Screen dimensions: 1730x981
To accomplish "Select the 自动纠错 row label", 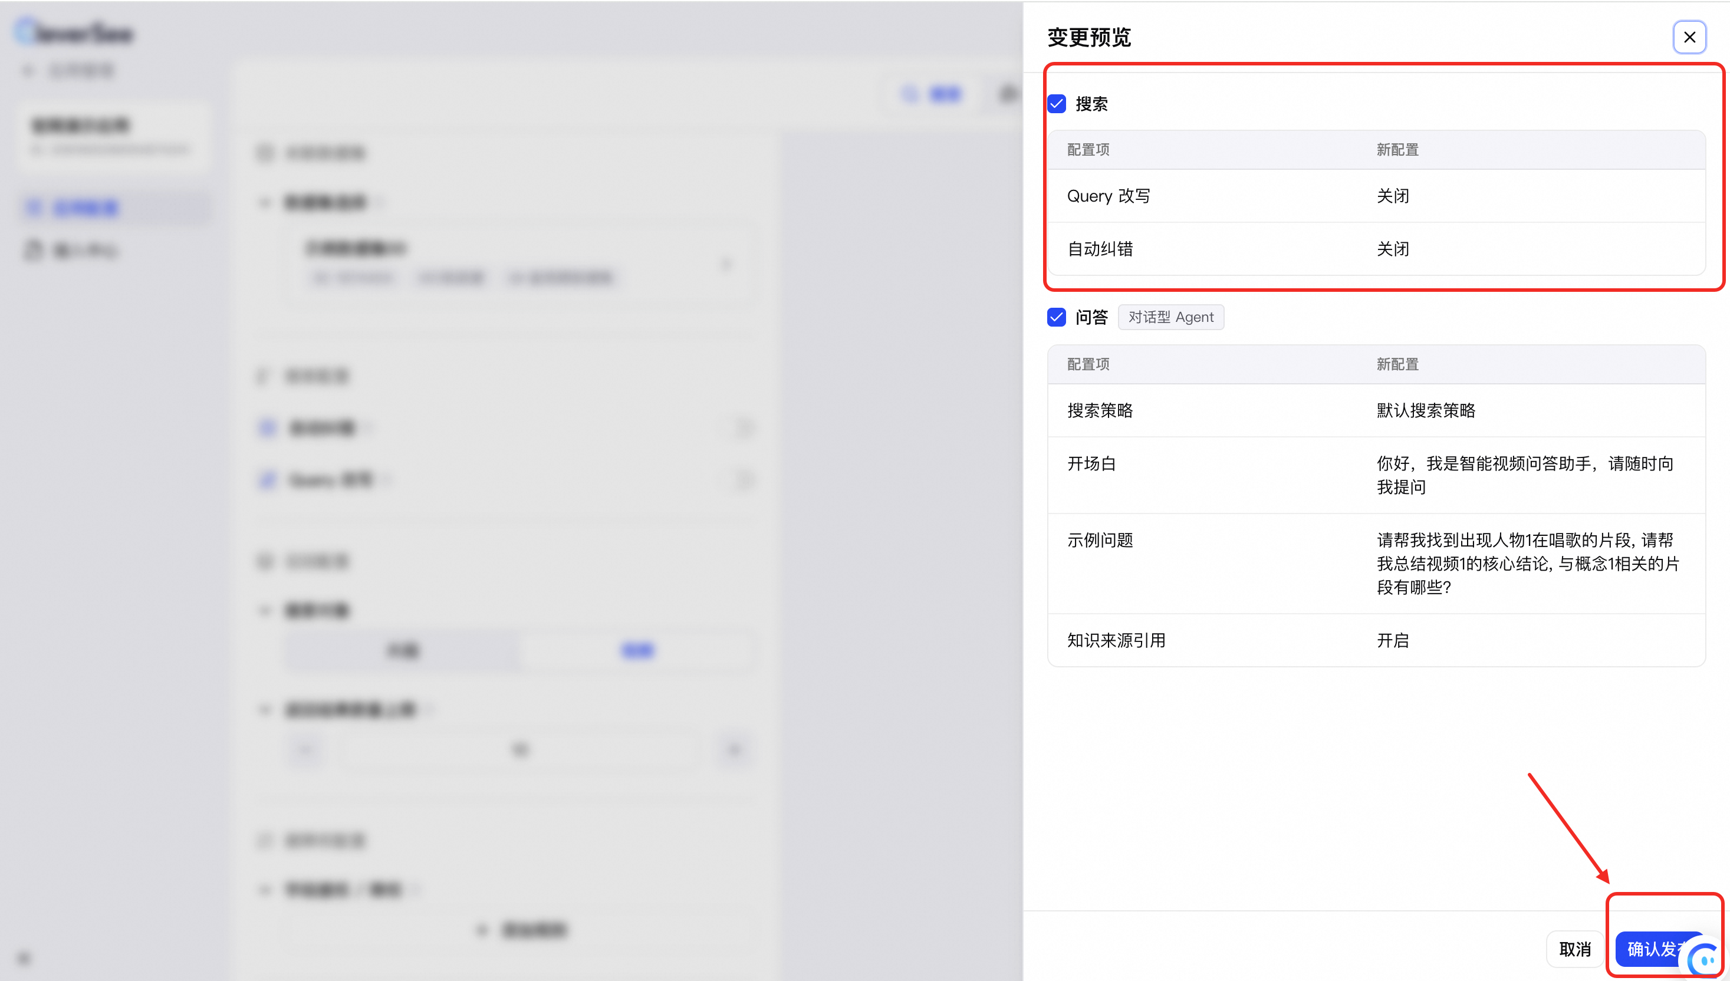I will click(x=1100, y=249).
